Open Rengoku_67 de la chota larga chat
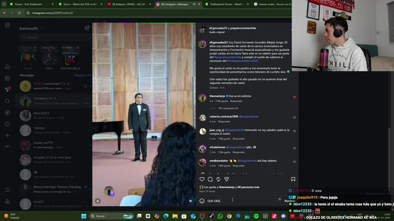 point(55,160)
